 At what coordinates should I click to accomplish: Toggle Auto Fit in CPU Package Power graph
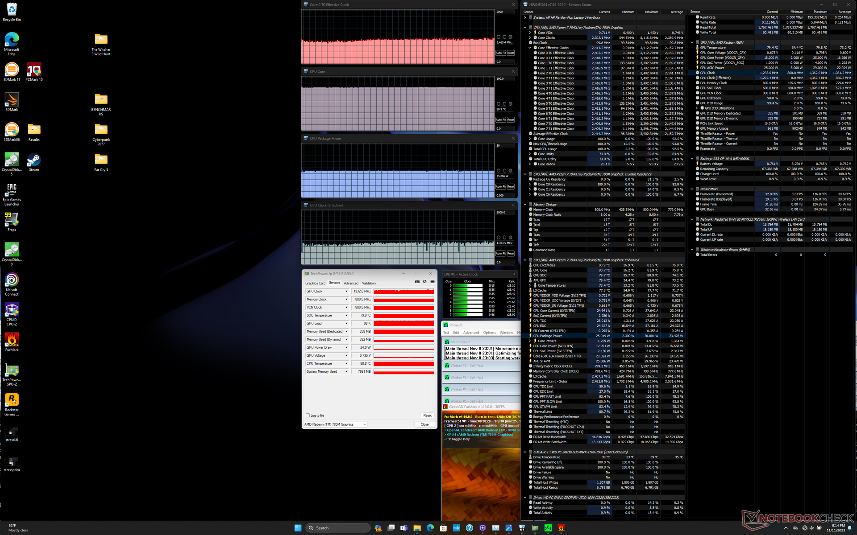pos(500,187)
